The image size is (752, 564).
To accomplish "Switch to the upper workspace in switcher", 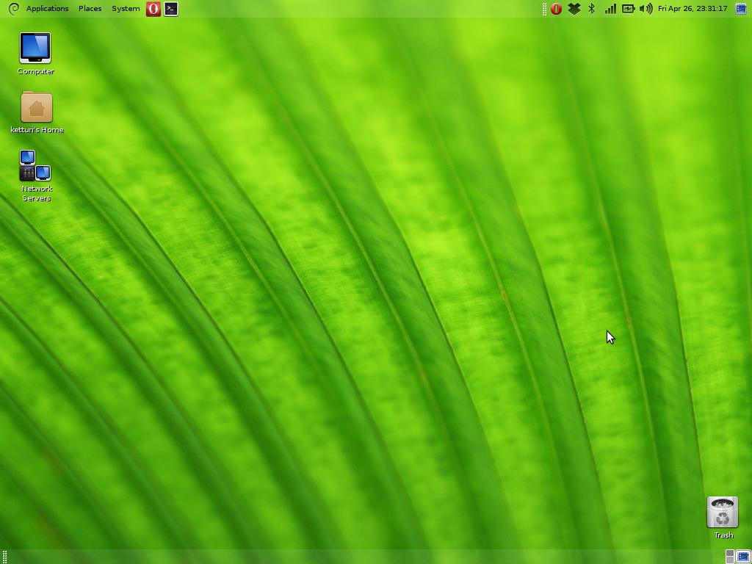I will coord(730,553).
